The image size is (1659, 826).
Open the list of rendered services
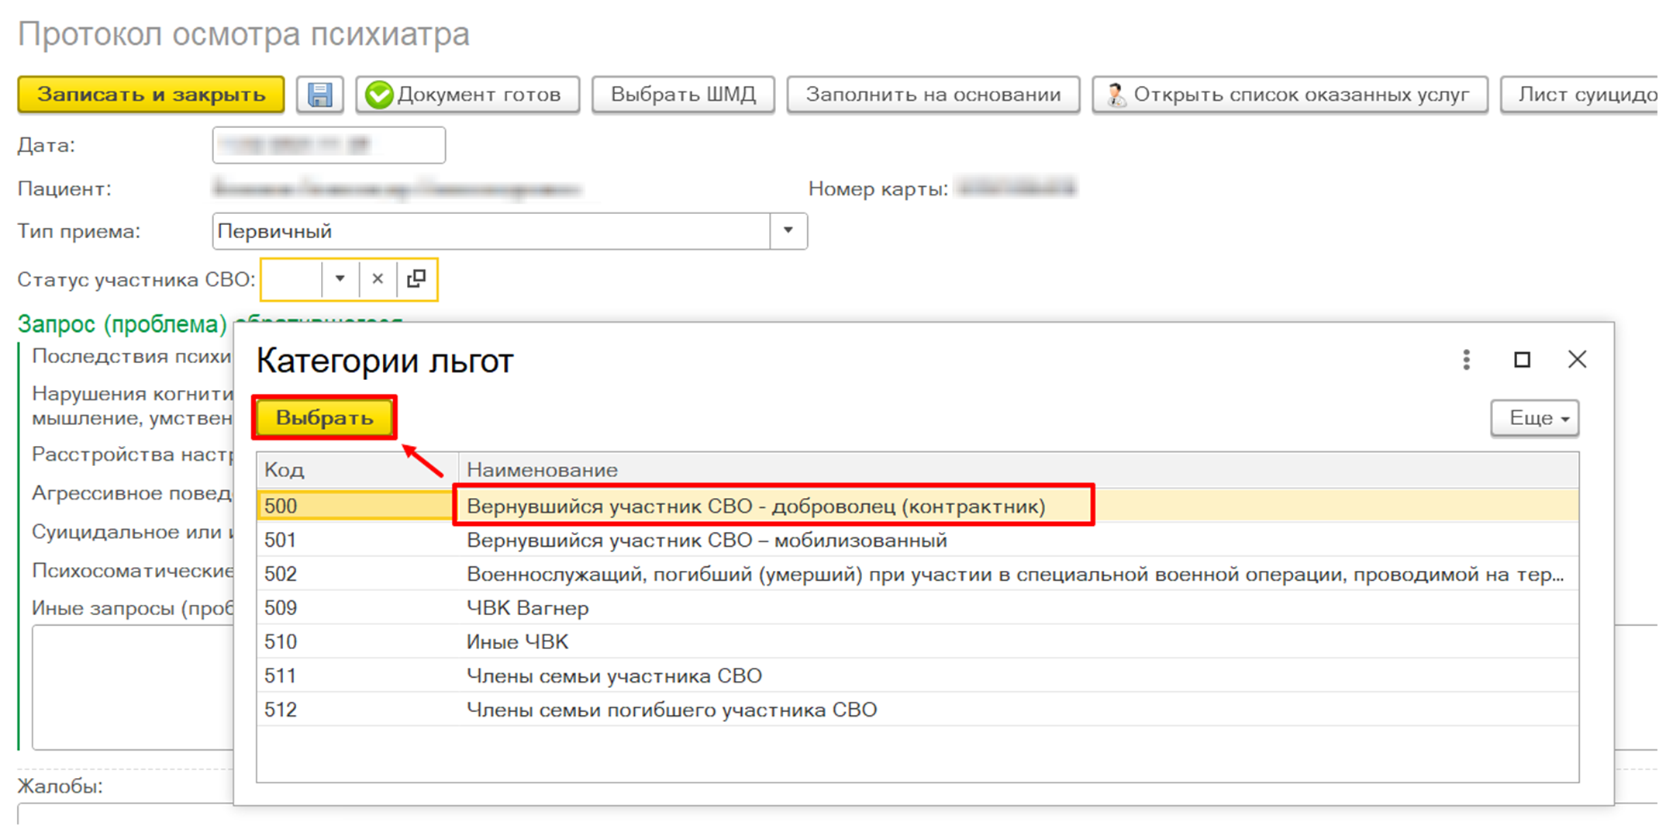click(x=1289, y=95)
